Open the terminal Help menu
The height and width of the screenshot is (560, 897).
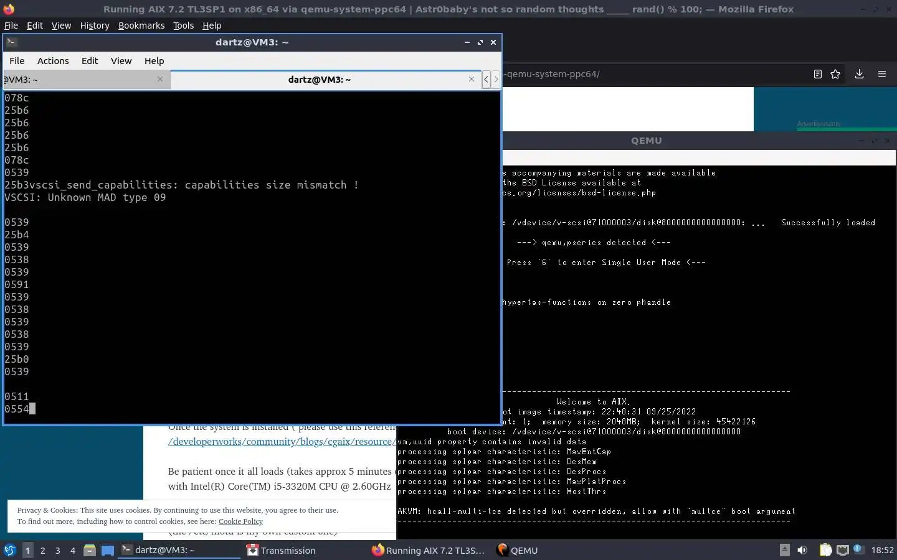(x=154, y=60)
